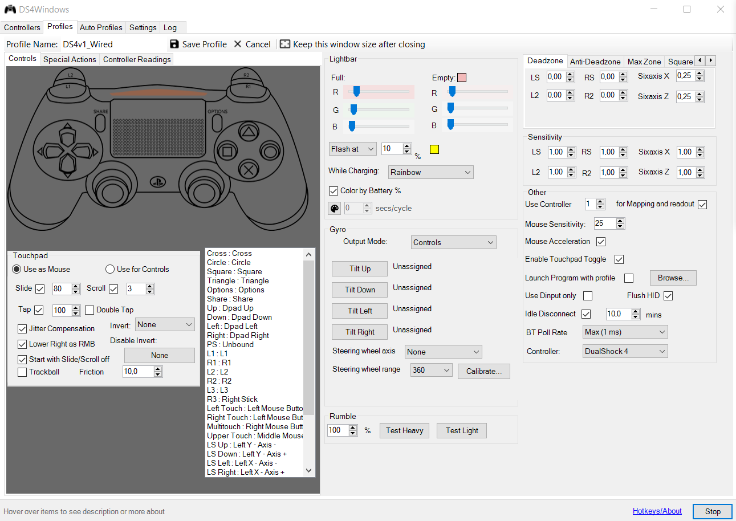Click the Triangle button on the controller image
736x521 pixels.
point(249,132)
